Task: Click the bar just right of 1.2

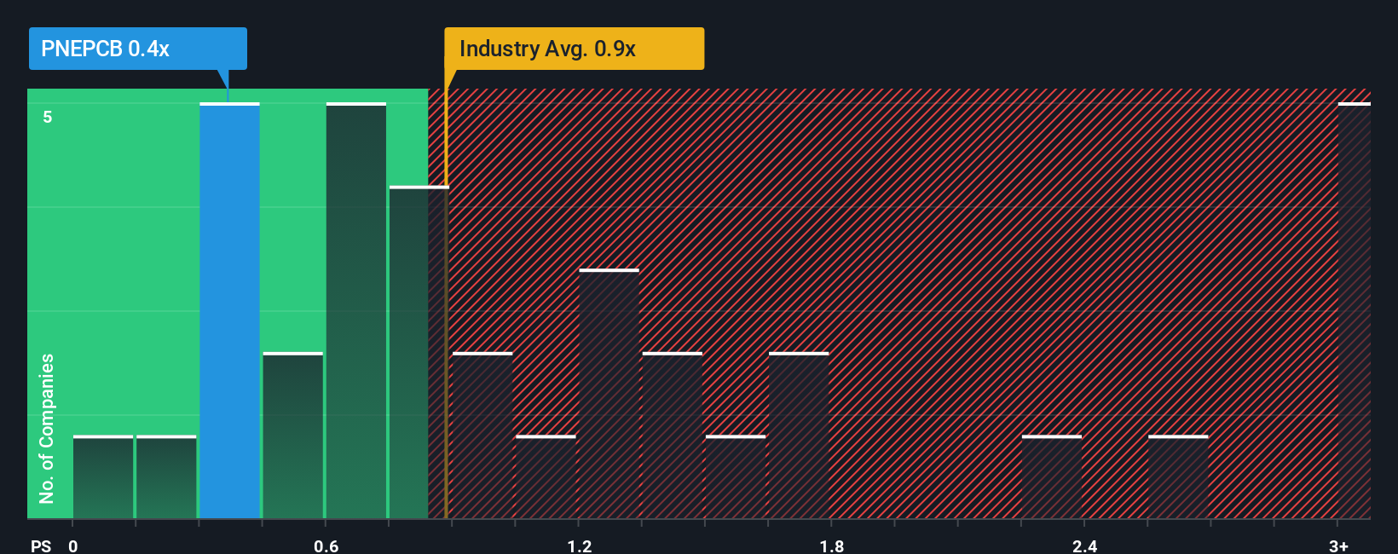Action: pos(609,394)
